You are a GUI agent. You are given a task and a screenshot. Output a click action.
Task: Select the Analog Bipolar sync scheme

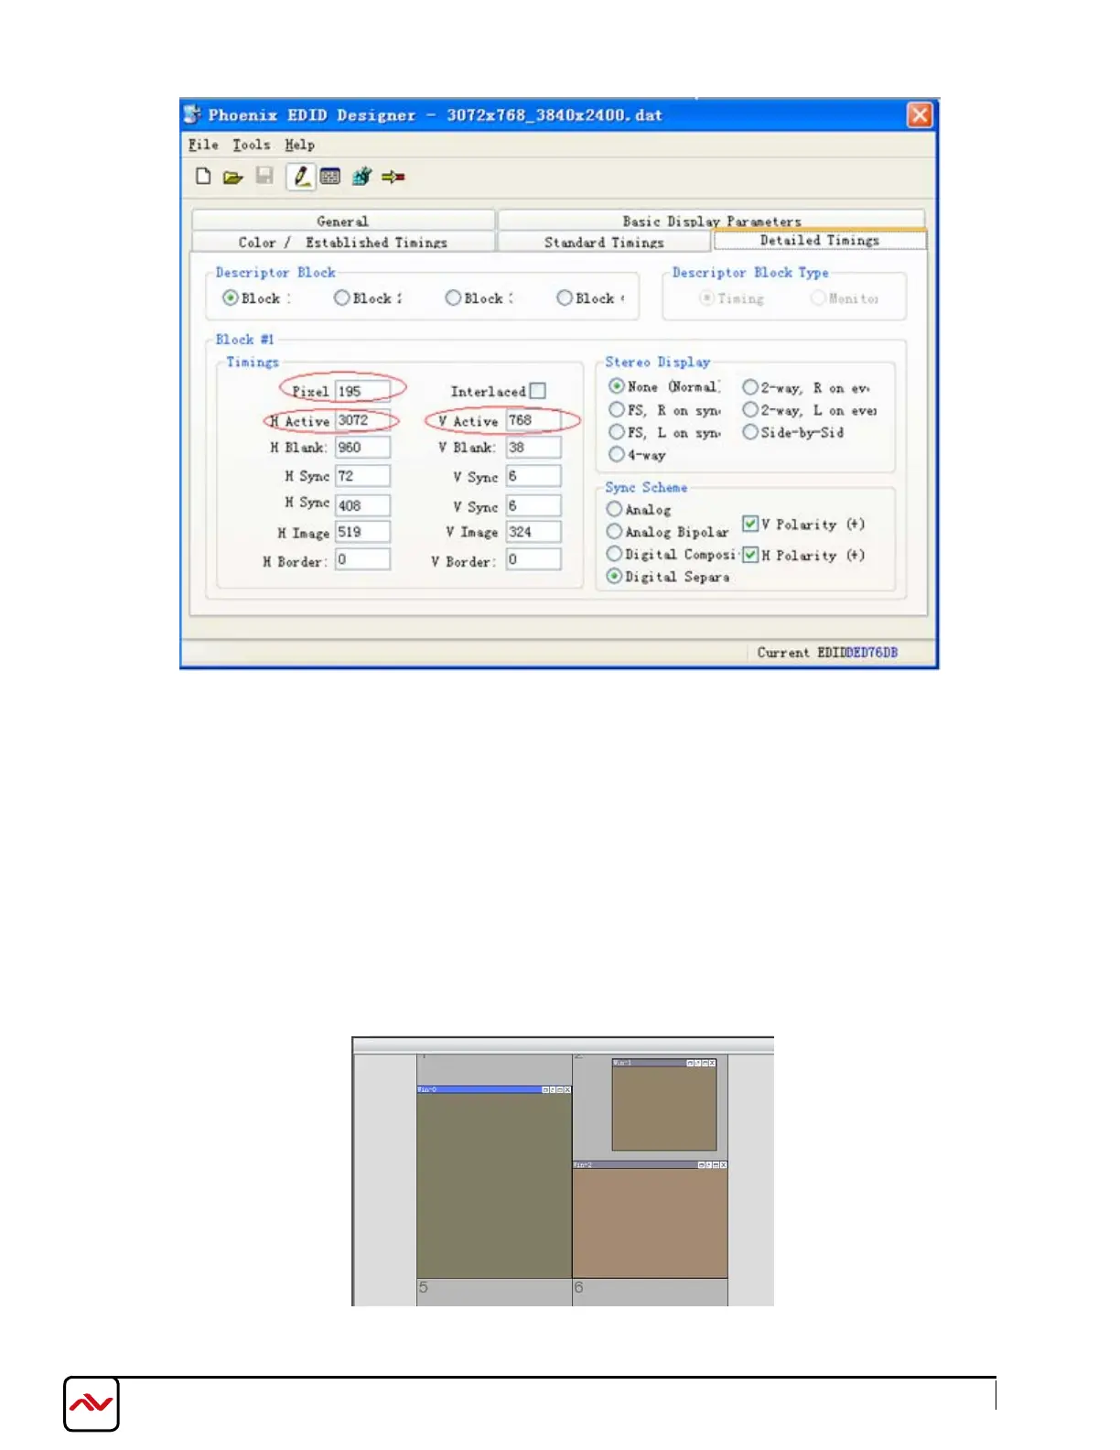coord(615,532)
